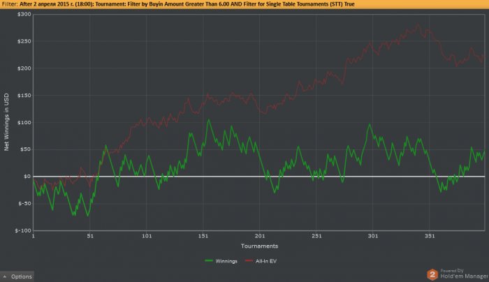Click the $0 y-axis label
This screenshot has height=282, width=489.
tap(27, 177)
